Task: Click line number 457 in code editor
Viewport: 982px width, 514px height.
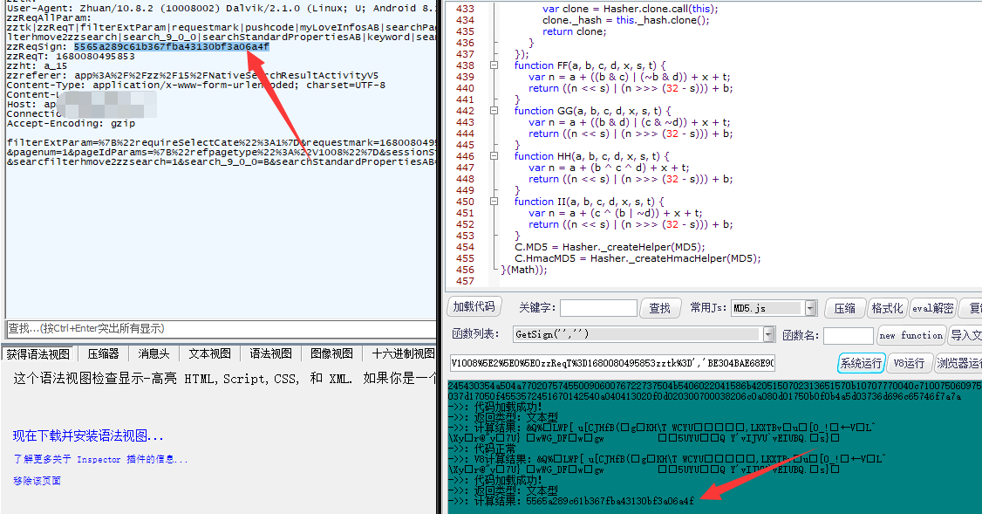Action: coord(465,281)
